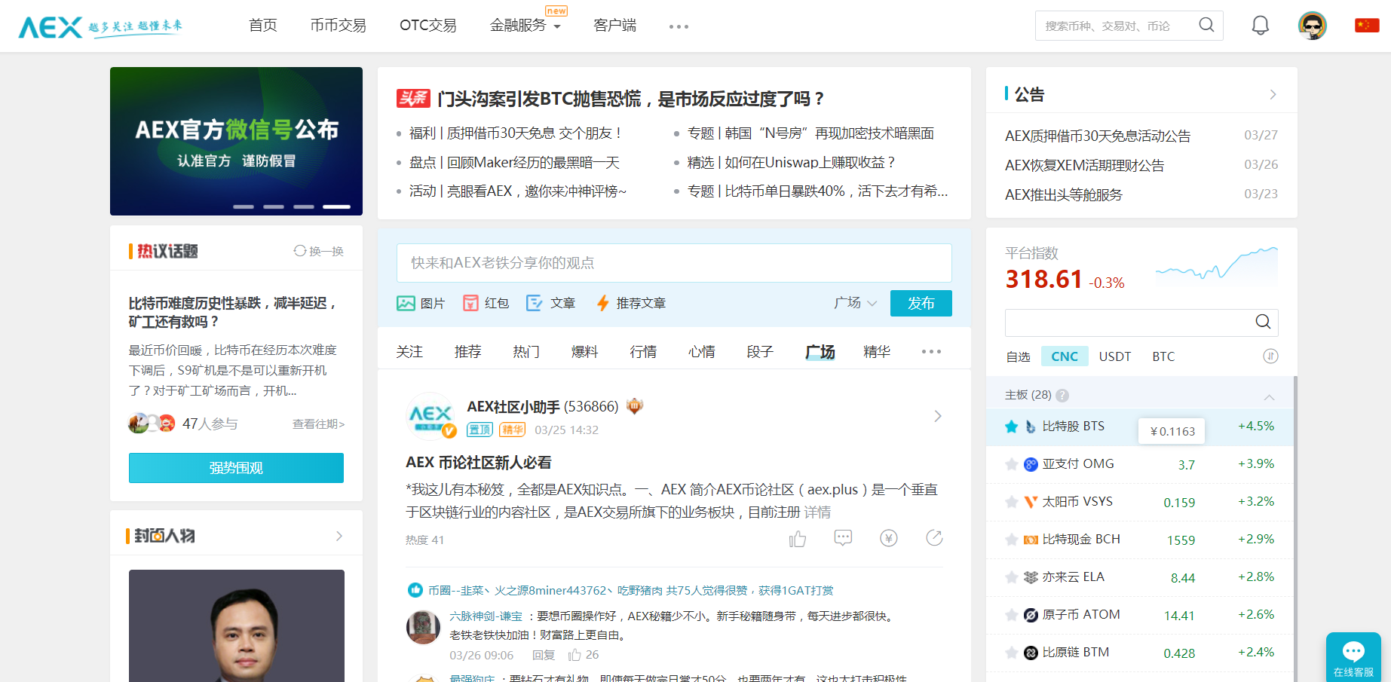Favorite 原子币 ATOM star
The width and height of the screenshot is (1391, 682).
pos(1012,615)
